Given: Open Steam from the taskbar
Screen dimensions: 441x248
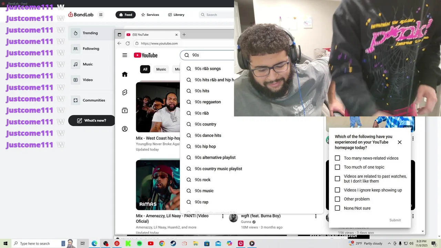Looking at the screenshot, I should point(173,244).
